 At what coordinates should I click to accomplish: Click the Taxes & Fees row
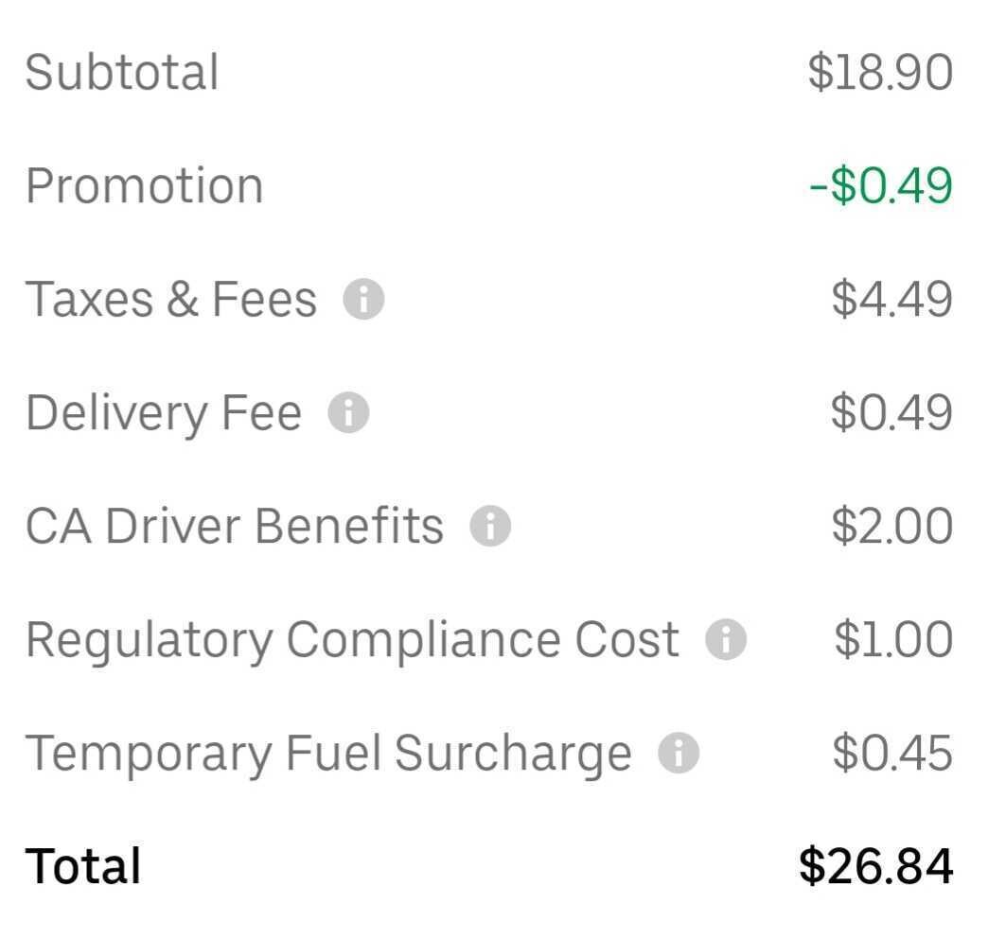(172, 299)
